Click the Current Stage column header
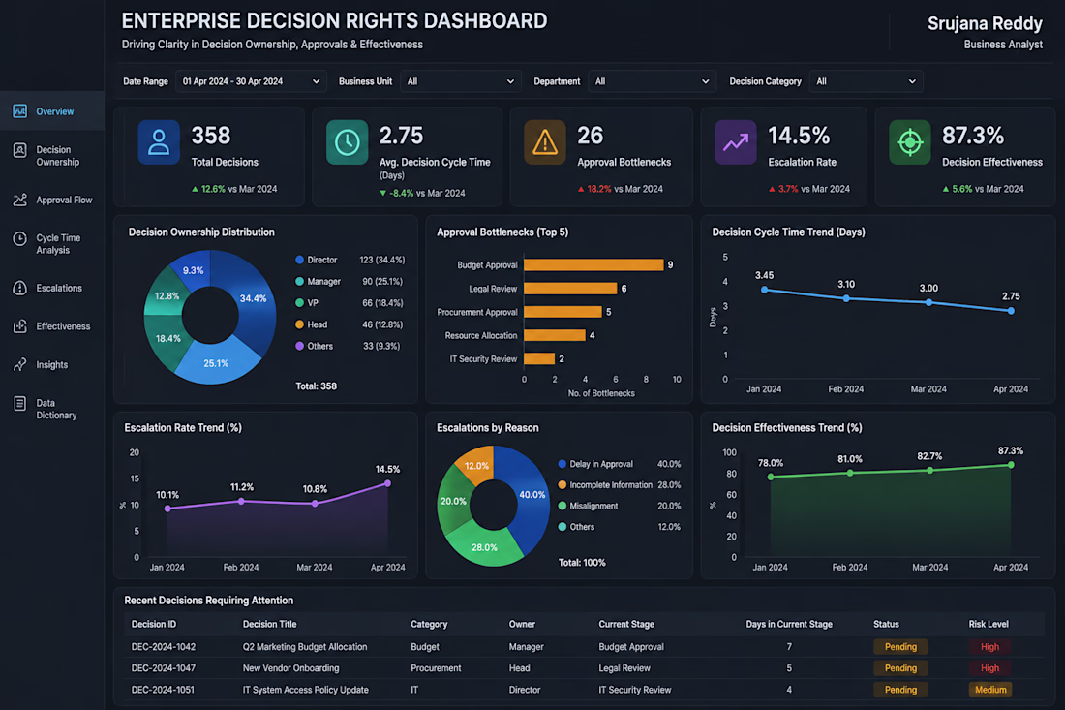This screenshot has height=710, width=1065. click(x=626, y=624)
